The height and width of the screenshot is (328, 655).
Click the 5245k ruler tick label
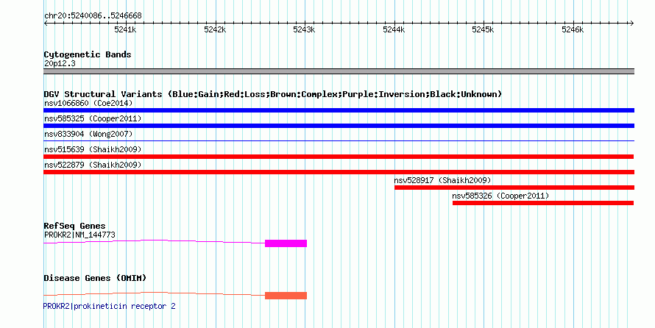point(483,29)
